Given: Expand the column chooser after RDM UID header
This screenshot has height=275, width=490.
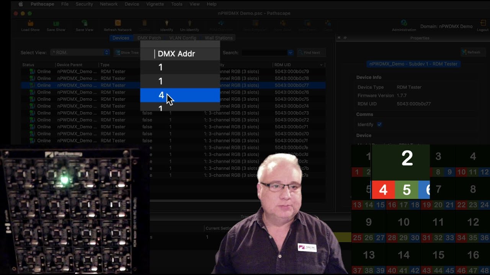Looking at the screenshot, I should pyautogui.click(x=321, y=65).
